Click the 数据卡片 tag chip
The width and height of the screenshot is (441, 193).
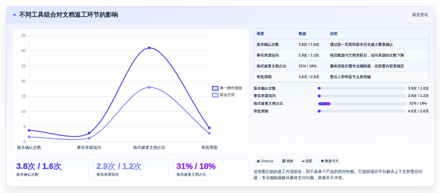click(330, 161)
